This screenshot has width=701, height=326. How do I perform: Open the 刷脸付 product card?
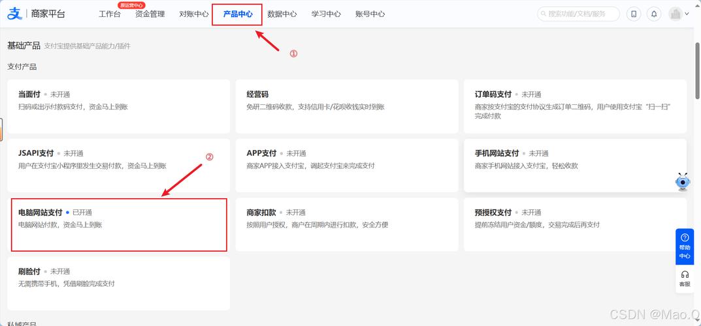(x=118, y=284)
